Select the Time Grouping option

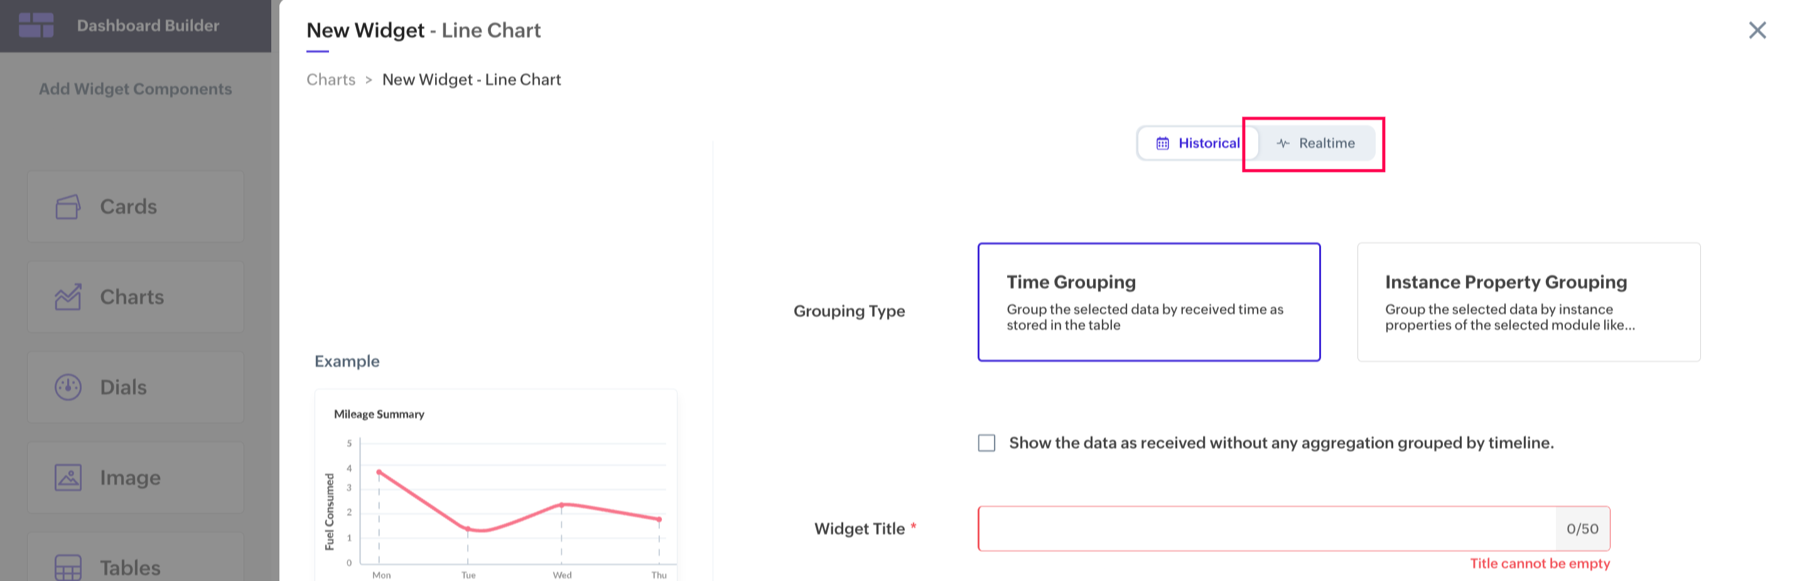1148,302
